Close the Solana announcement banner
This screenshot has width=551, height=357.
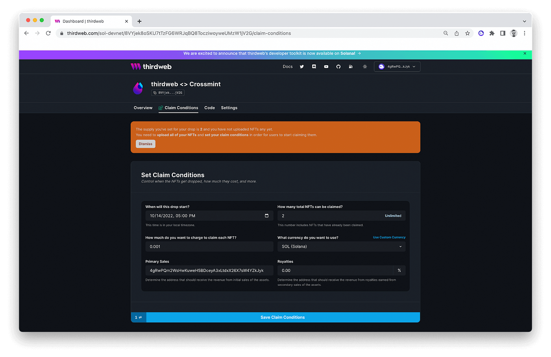coord(525,53)
